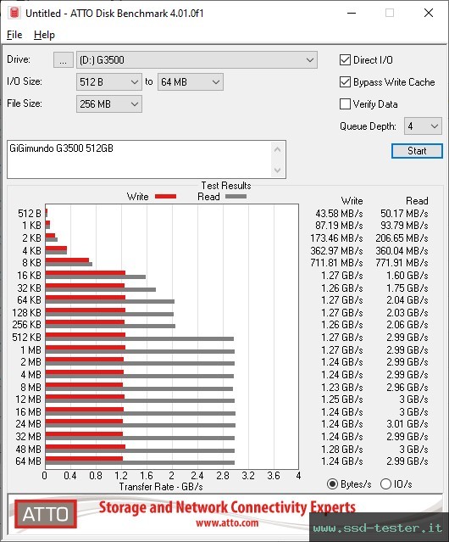Click the Read value 50.17 MB/s

point(404,214)
